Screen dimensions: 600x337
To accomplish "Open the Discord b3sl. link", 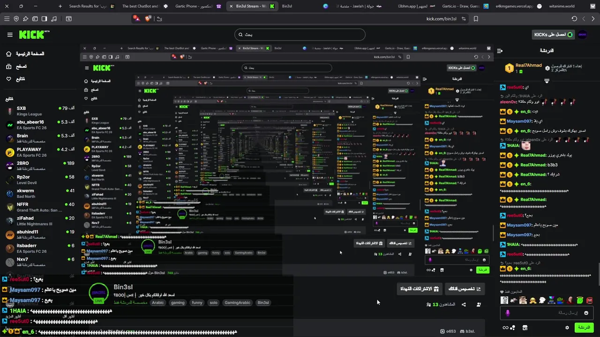I will [x=468, y=331].
